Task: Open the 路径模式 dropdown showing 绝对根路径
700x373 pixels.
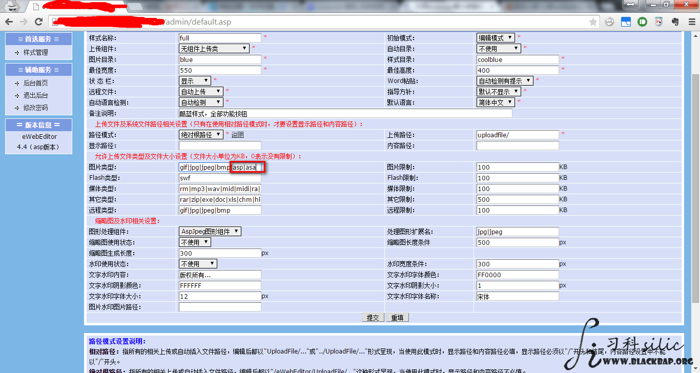Action: (x=201, y=135)
